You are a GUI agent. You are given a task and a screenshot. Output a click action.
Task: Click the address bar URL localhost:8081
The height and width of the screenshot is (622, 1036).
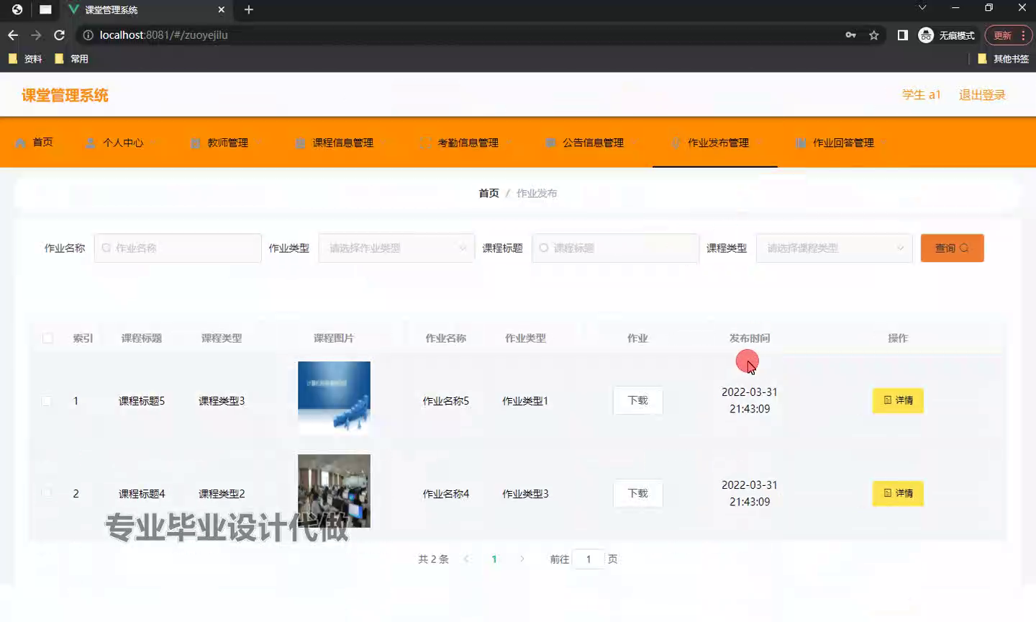(x=163, y=35)
